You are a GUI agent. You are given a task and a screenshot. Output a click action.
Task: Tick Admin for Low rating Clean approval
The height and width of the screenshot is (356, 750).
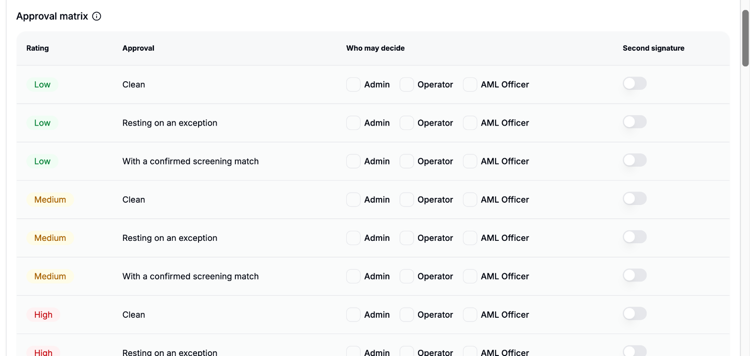[x=353, y=85]
